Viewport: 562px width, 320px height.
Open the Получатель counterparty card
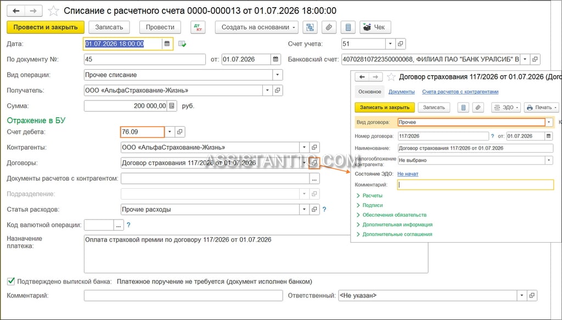pos(277,91)
